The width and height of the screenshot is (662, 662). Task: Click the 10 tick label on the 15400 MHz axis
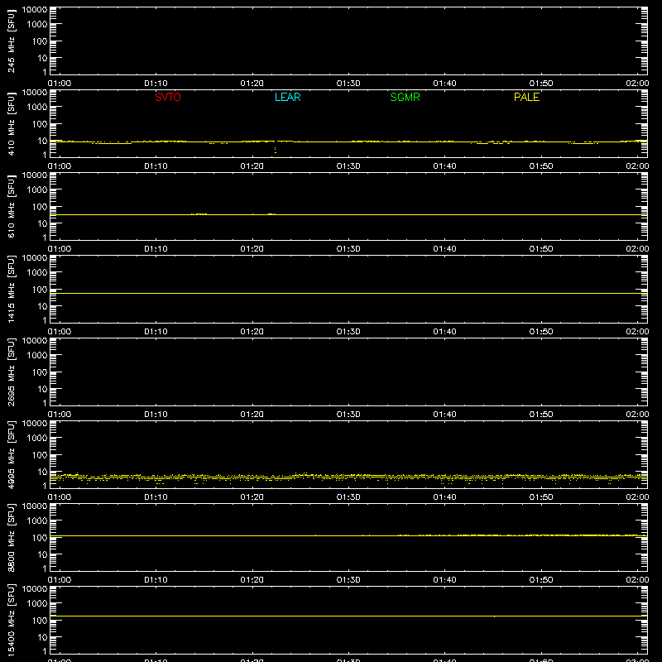pyautogui.click(x=43, y=637)
